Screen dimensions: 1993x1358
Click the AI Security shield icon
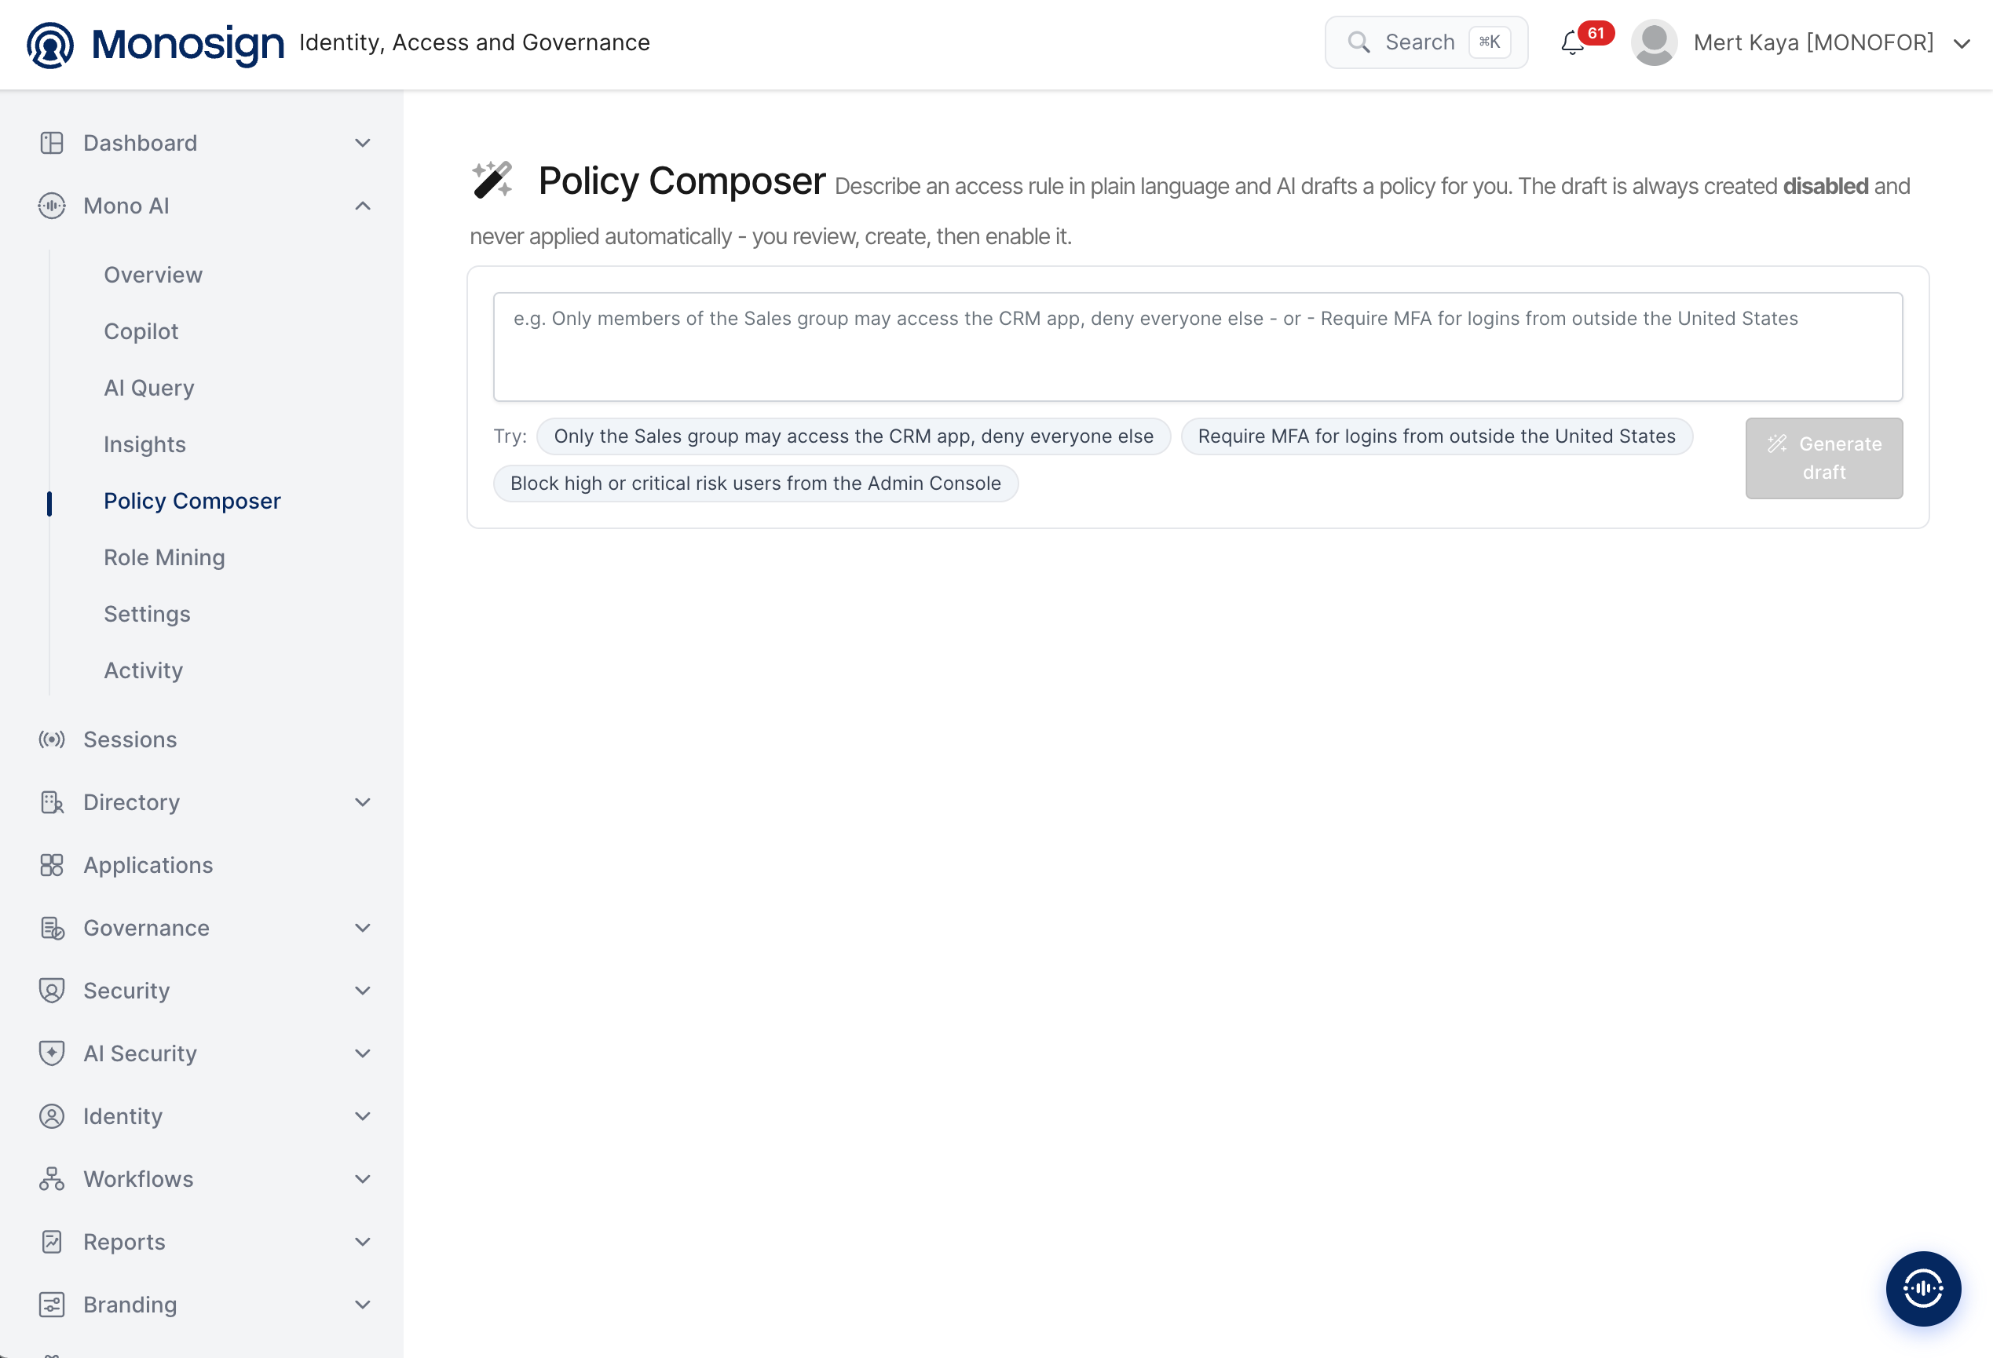coord(52,1053)
